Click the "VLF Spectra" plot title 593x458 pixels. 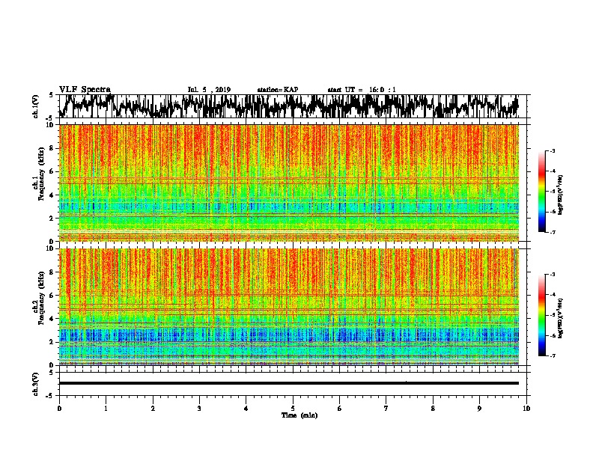[85, 90]
